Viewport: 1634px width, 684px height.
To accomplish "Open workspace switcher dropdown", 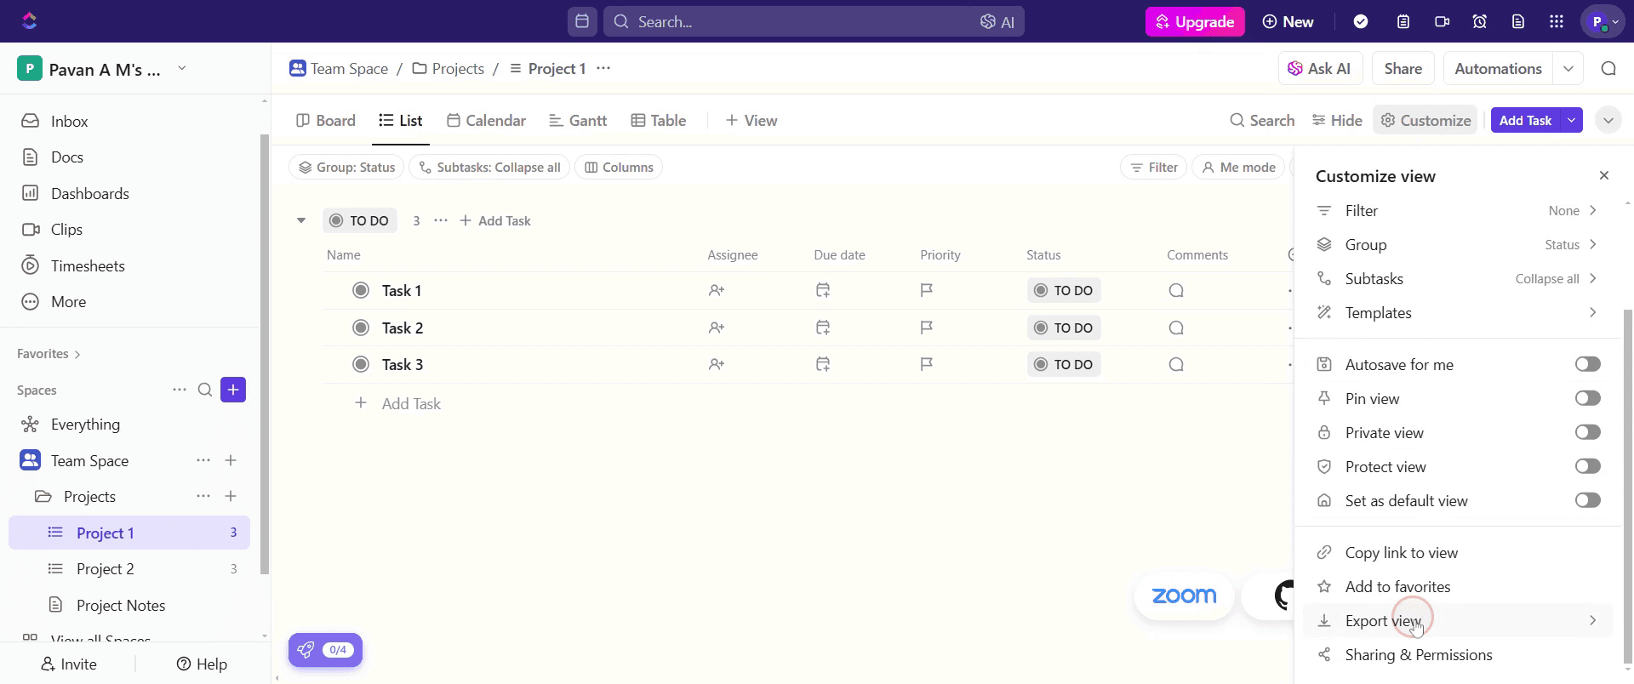I will (181, 68).
